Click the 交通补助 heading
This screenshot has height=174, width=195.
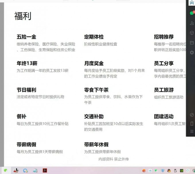(94, 116)
